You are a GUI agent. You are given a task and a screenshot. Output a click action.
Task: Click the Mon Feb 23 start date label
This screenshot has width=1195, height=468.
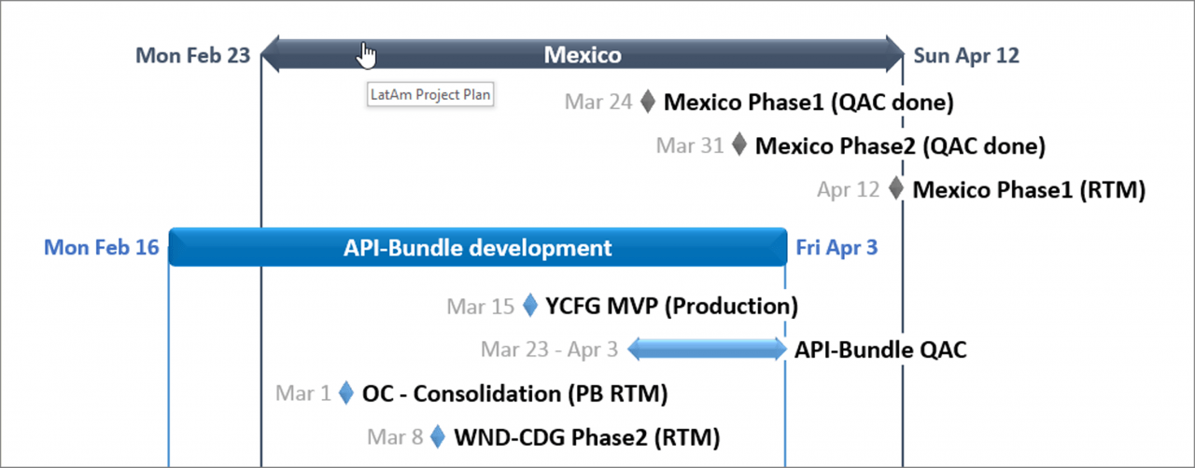(193, 55)
